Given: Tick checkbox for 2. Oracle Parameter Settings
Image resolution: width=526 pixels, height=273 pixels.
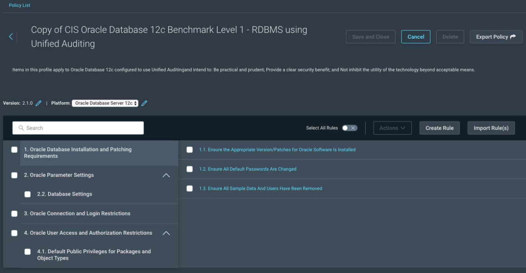Looking at the screenshot, I should (x=15, y=175).
